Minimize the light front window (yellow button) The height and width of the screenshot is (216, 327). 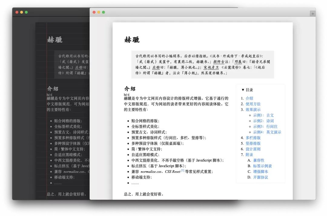click(99, 12)
